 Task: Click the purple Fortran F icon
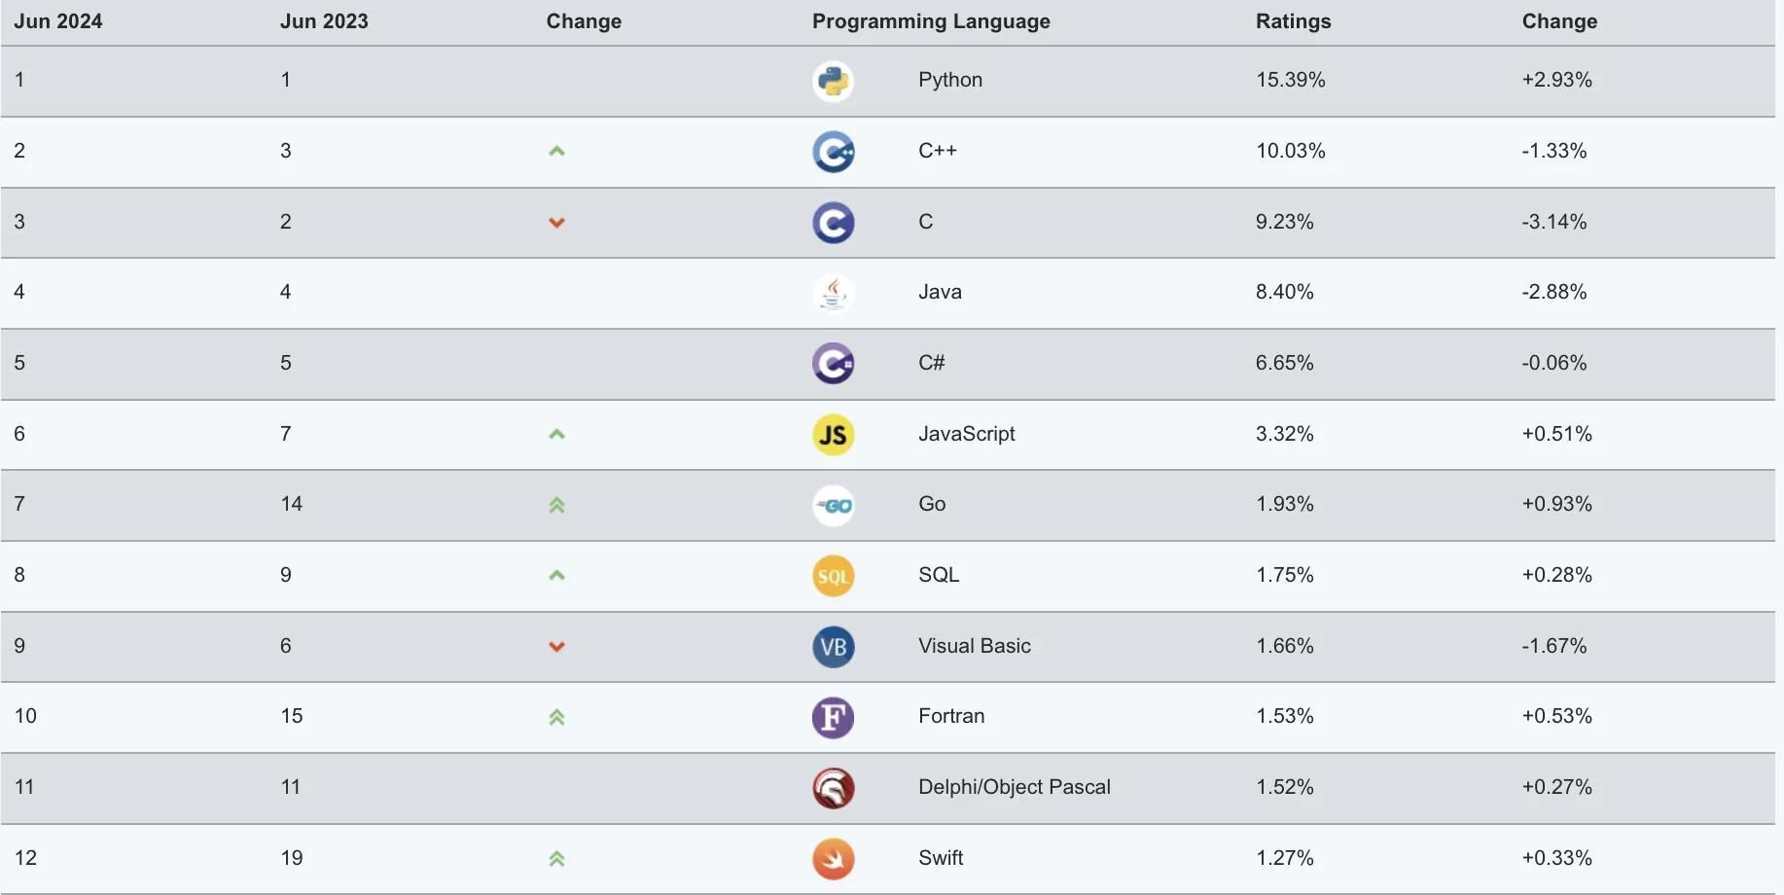[x=833, y=718]
